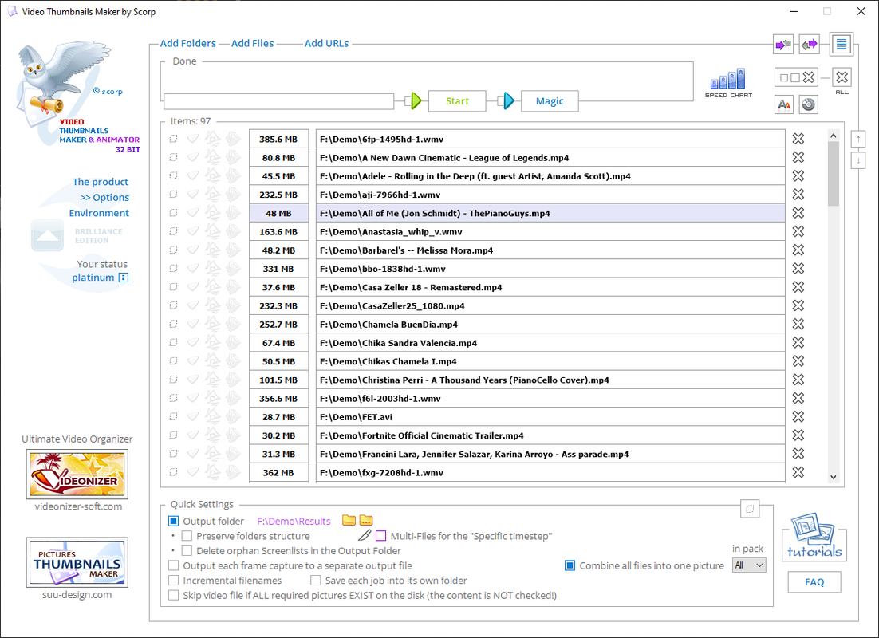This screenshot has width=879, height=638.
Task: Select the Casa Zeller 18 - Remastered.mp4 row
Action: (x=550, y=287)
